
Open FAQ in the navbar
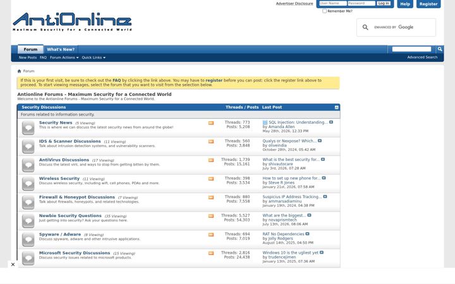point(43,57)
